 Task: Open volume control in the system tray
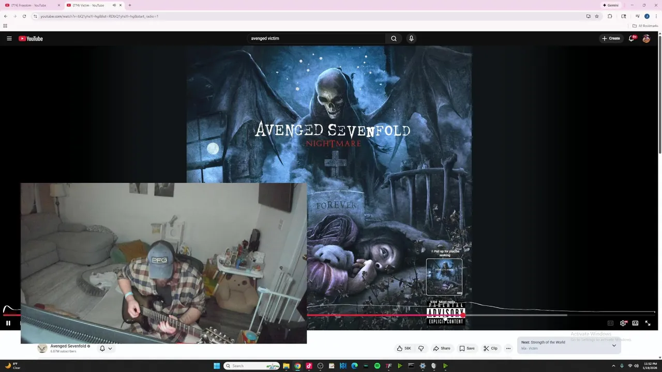636,366
